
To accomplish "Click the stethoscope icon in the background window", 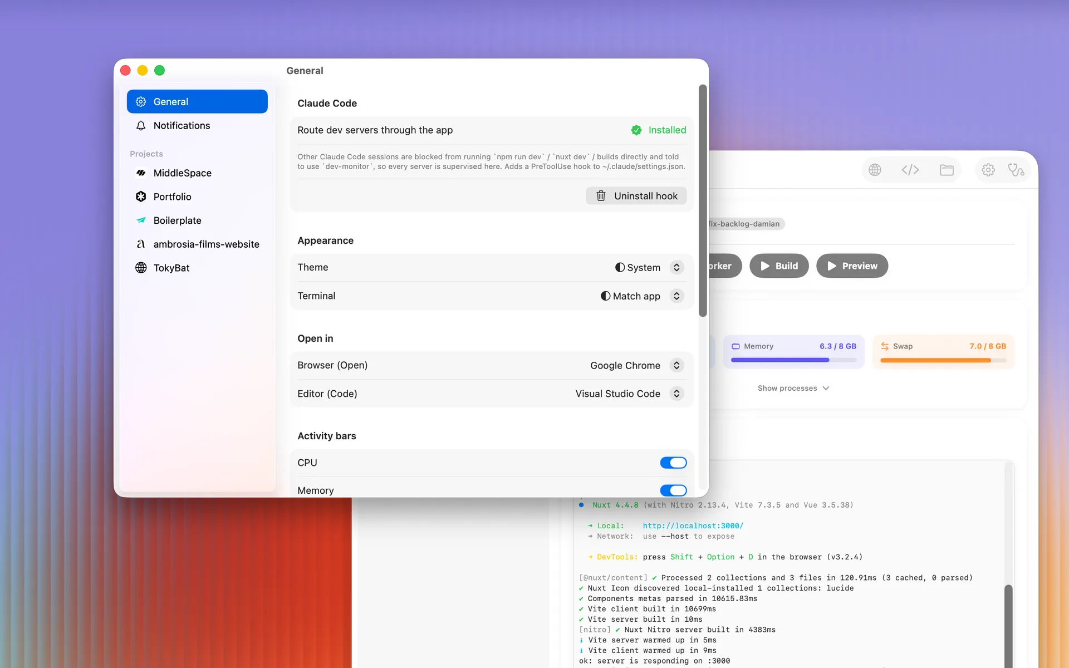I will tap(1016, 170).
